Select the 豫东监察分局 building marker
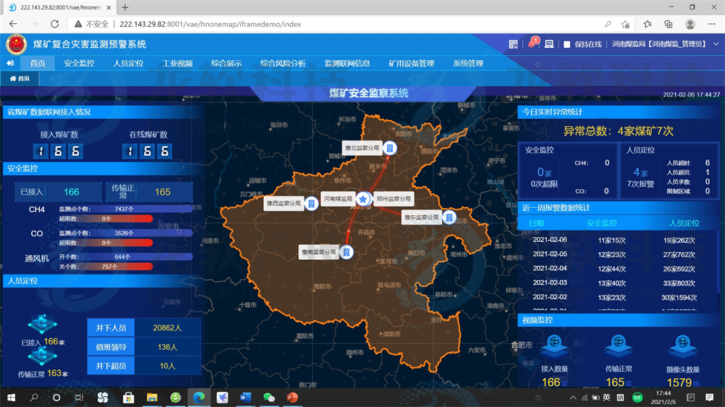The height and width of the screenshot is (407, 725). (449, 217)
